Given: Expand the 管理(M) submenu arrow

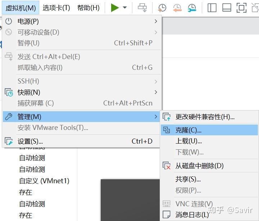Looking at the screenshot, I should (156, 117).
